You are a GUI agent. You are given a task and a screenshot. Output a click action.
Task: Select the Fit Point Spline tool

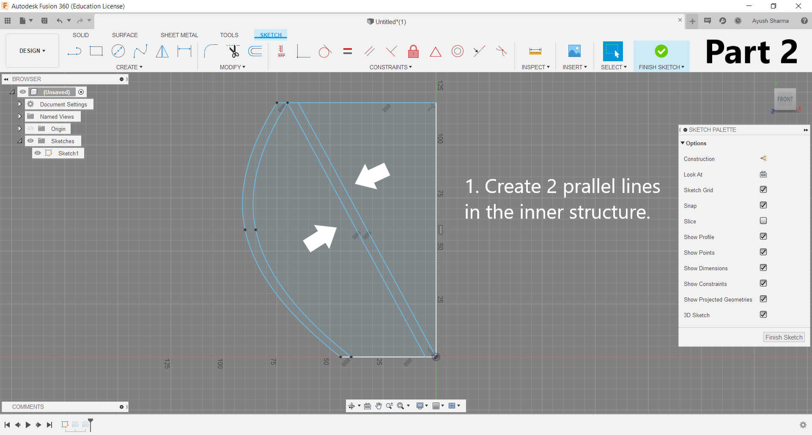[140, 52]
